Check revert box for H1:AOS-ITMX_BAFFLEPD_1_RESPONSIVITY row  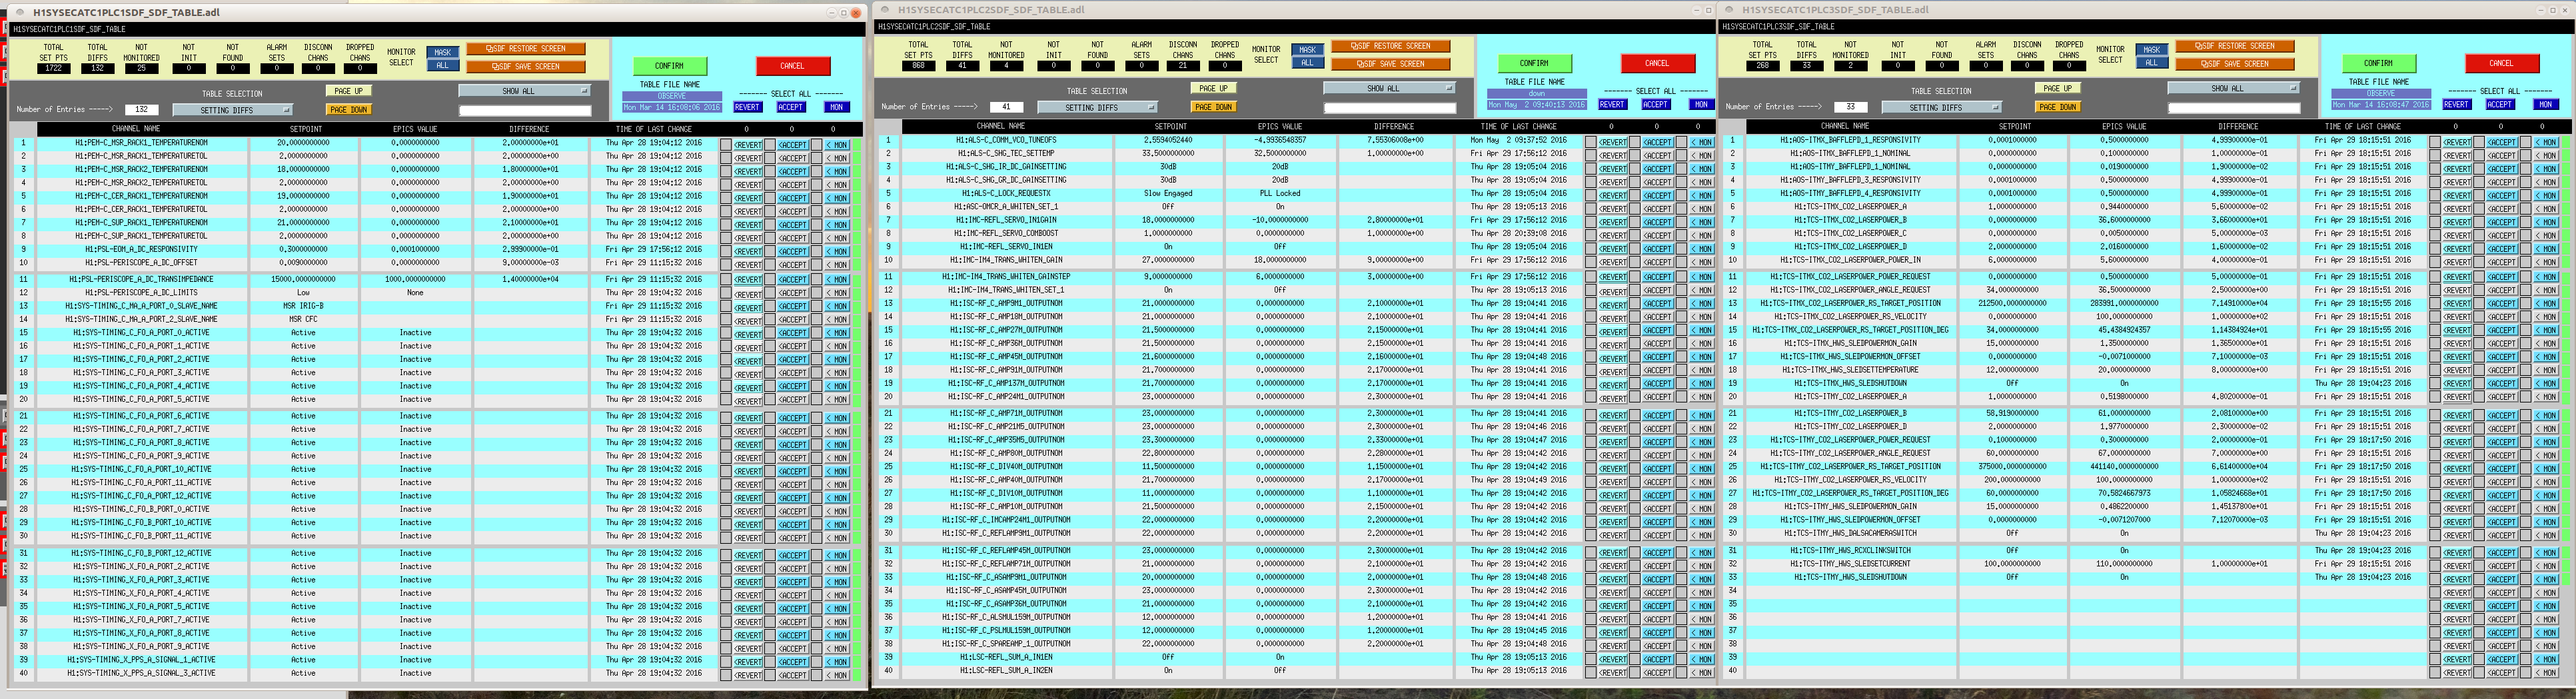2435,142
